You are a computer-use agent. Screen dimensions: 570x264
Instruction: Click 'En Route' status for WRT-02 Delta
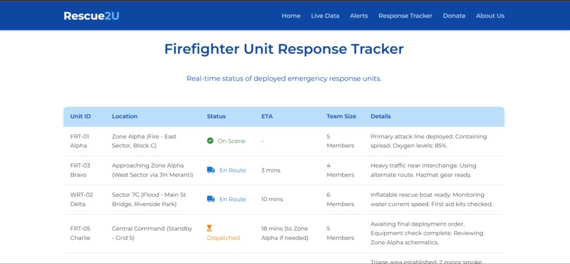pyautogui.click(x=233, y=200)
